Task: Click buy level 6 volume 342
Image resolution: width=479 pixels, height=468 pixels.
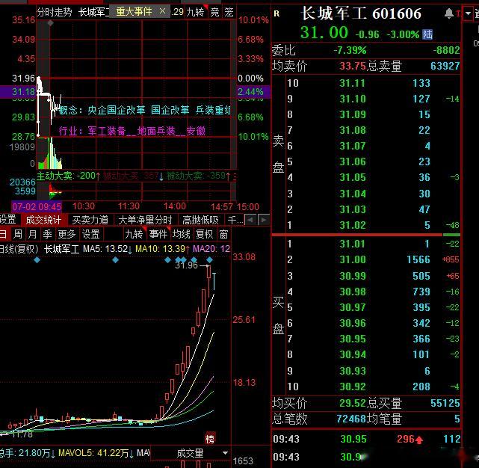Action: (421, 323)
